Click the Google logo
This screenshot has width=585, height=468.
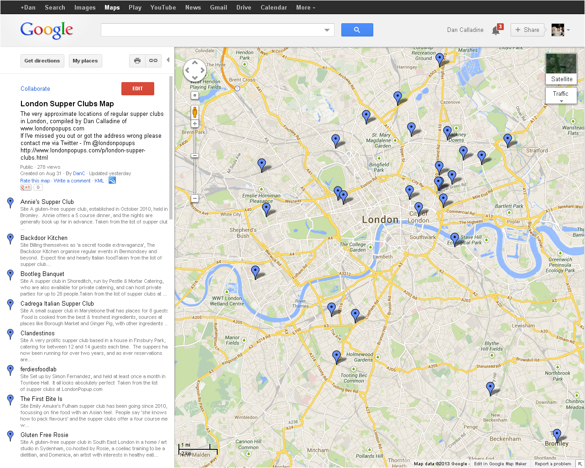click(47, 30)
